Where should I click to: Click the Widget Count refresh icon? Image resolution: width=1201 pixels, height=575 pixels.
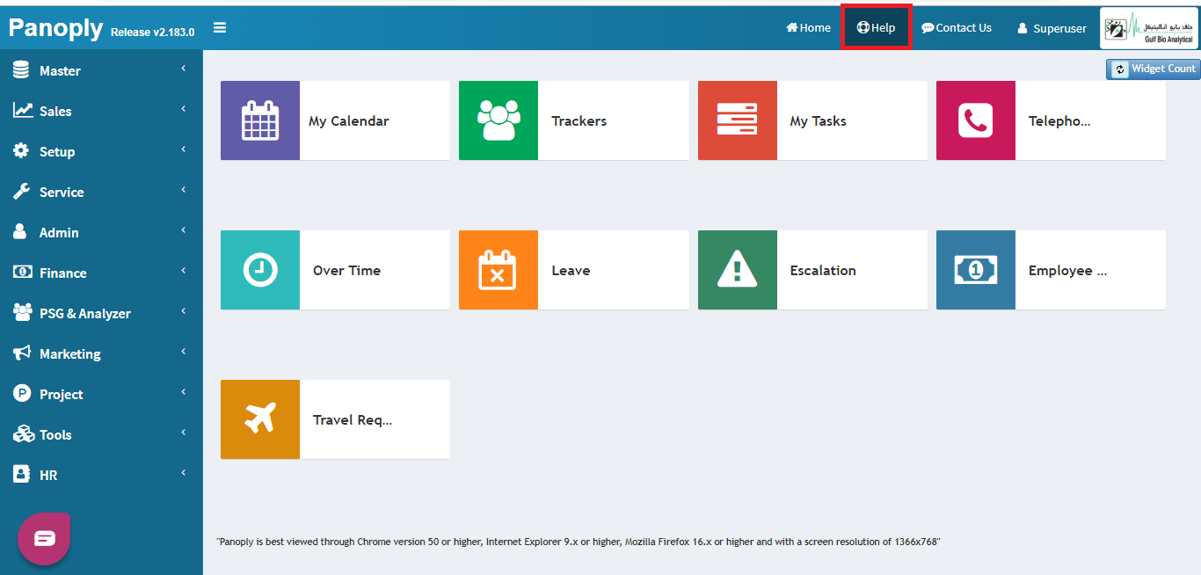coord(1120,69)
